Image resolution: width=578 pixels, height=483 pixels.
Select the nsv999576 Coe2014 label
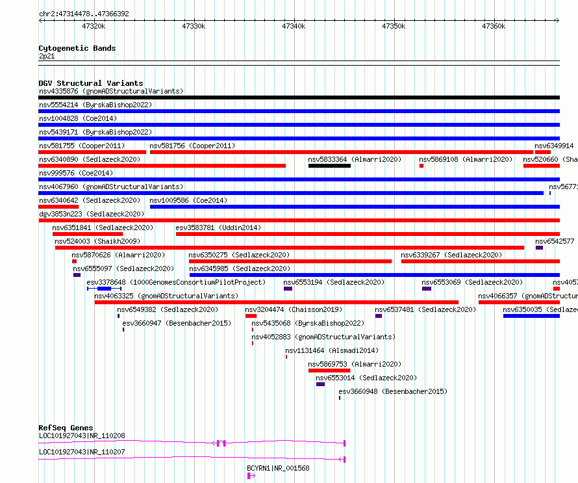76,173
